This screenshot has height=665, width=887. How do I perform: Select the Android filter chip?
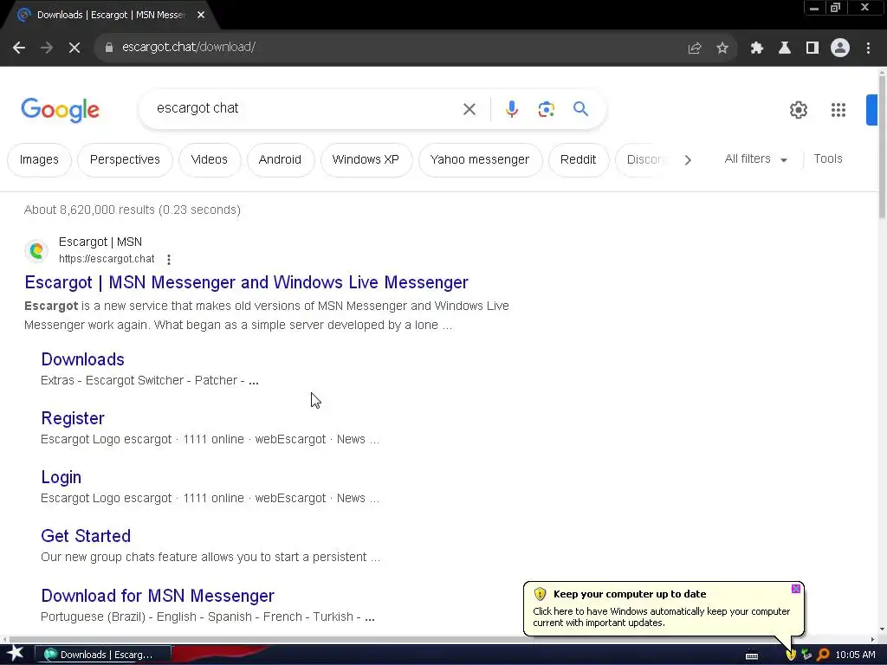(x=280, y=159)
